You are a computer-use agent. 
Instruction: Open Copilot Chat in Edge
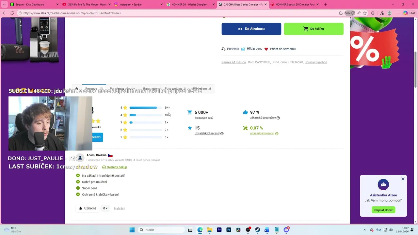[x=409, y=13]
